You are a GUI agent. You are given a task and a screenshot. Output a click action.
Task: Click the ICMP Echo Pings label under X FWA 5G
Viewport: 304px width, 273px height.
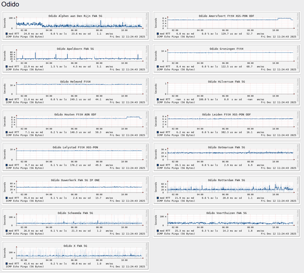27,267
